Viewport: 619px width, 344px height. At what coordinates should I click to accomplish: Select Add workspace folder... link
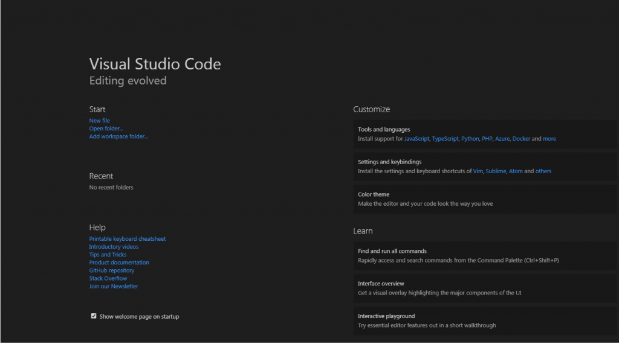118,136
